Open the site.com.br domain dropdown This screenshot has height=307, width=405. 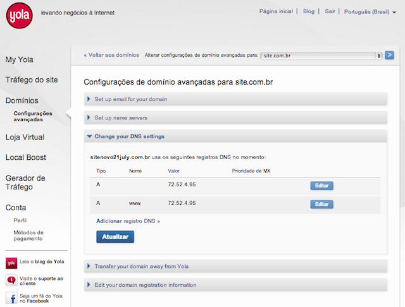coord(322,56)
